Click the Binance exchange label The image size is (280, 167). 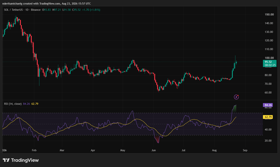click(36, 10)
